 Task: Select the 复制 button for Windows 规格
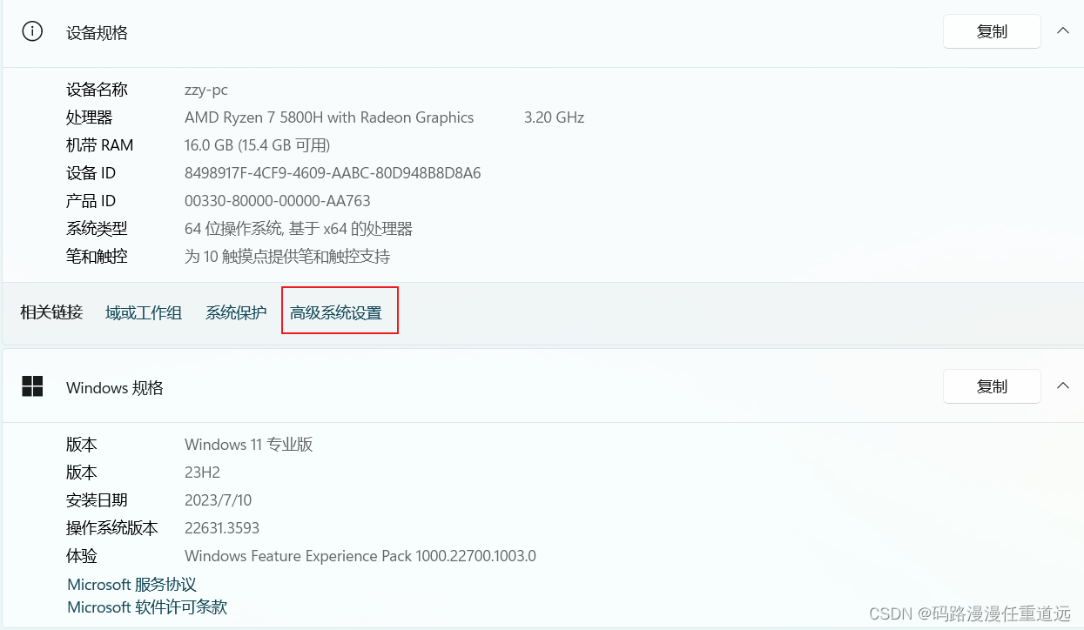(992, 386)
